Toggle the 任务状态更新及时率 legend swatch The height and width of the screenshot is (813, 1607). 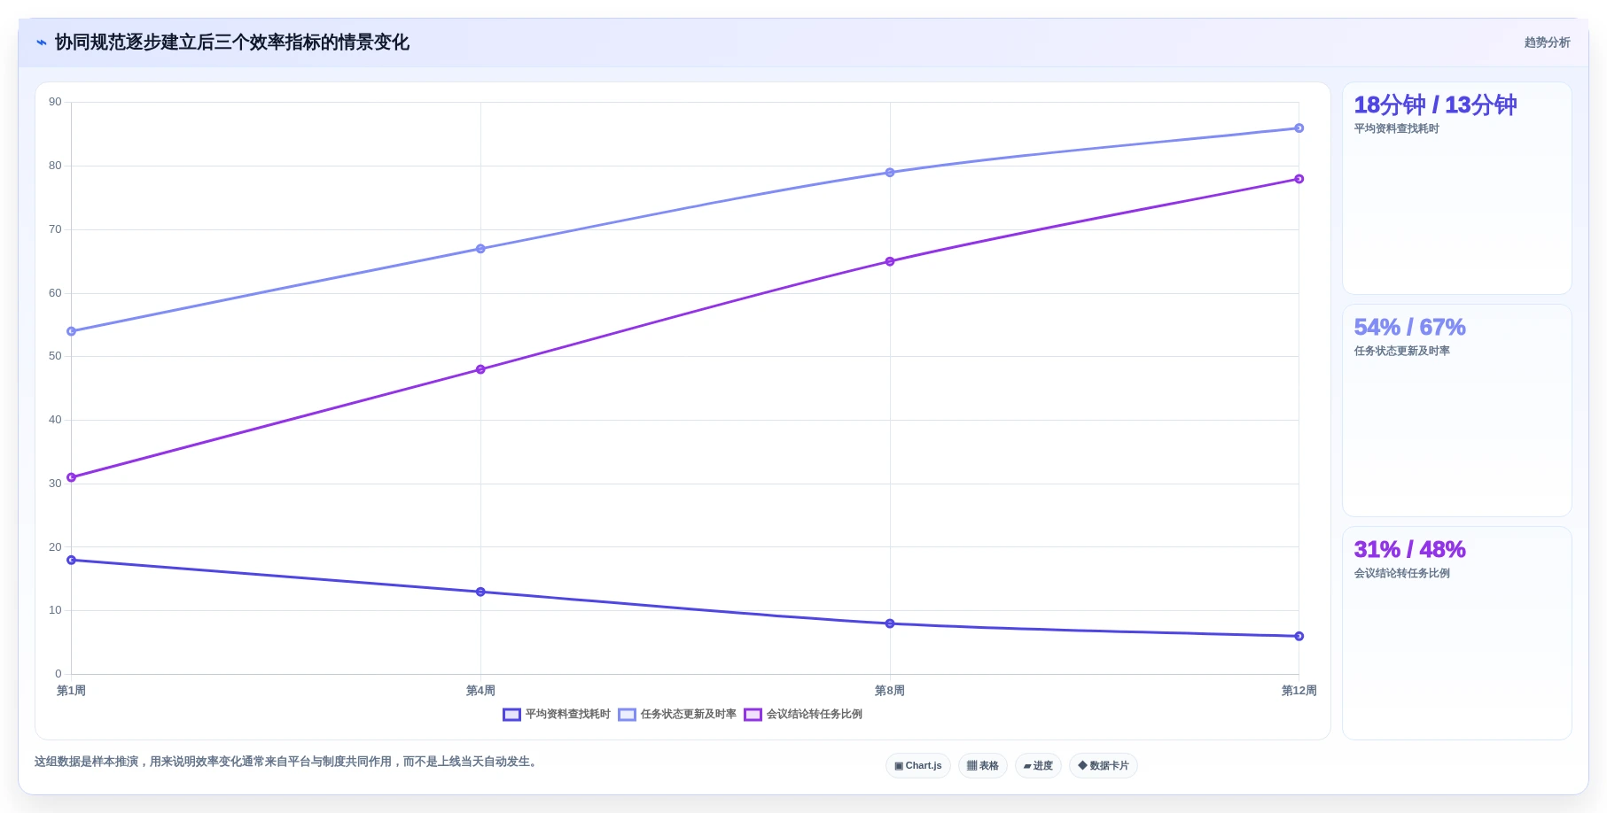tap(627, 715)
